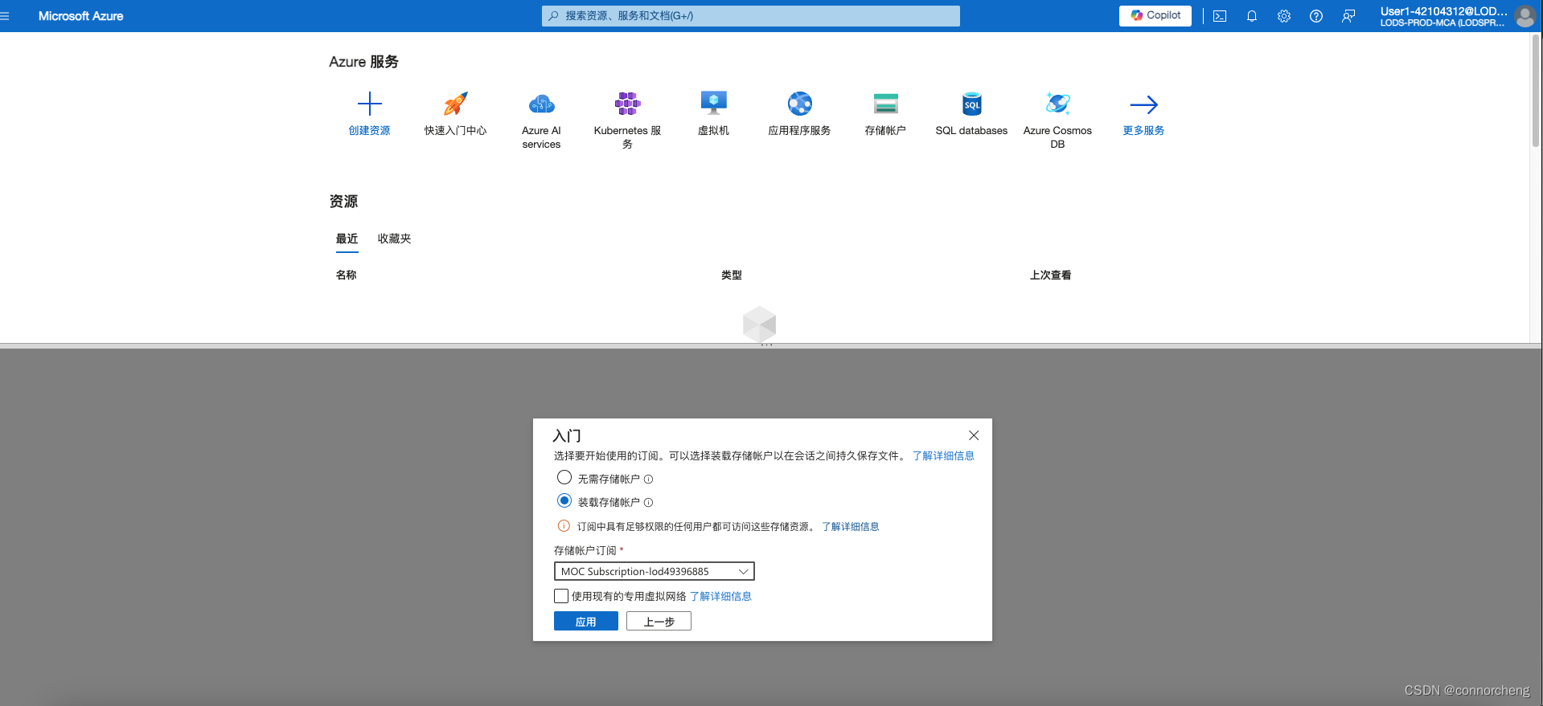Open the notifications bell

pyautogui.click(x=1252, y=16)
